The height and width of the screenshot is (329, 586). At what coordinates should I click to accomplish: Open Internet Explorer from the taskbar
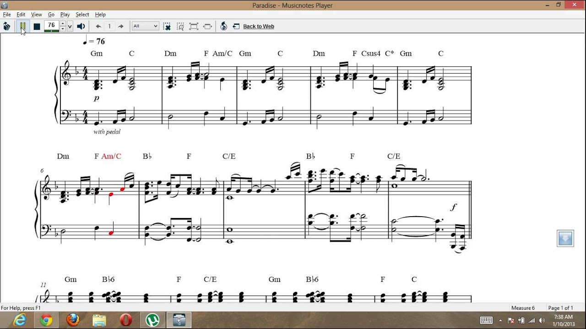(19, 320)
